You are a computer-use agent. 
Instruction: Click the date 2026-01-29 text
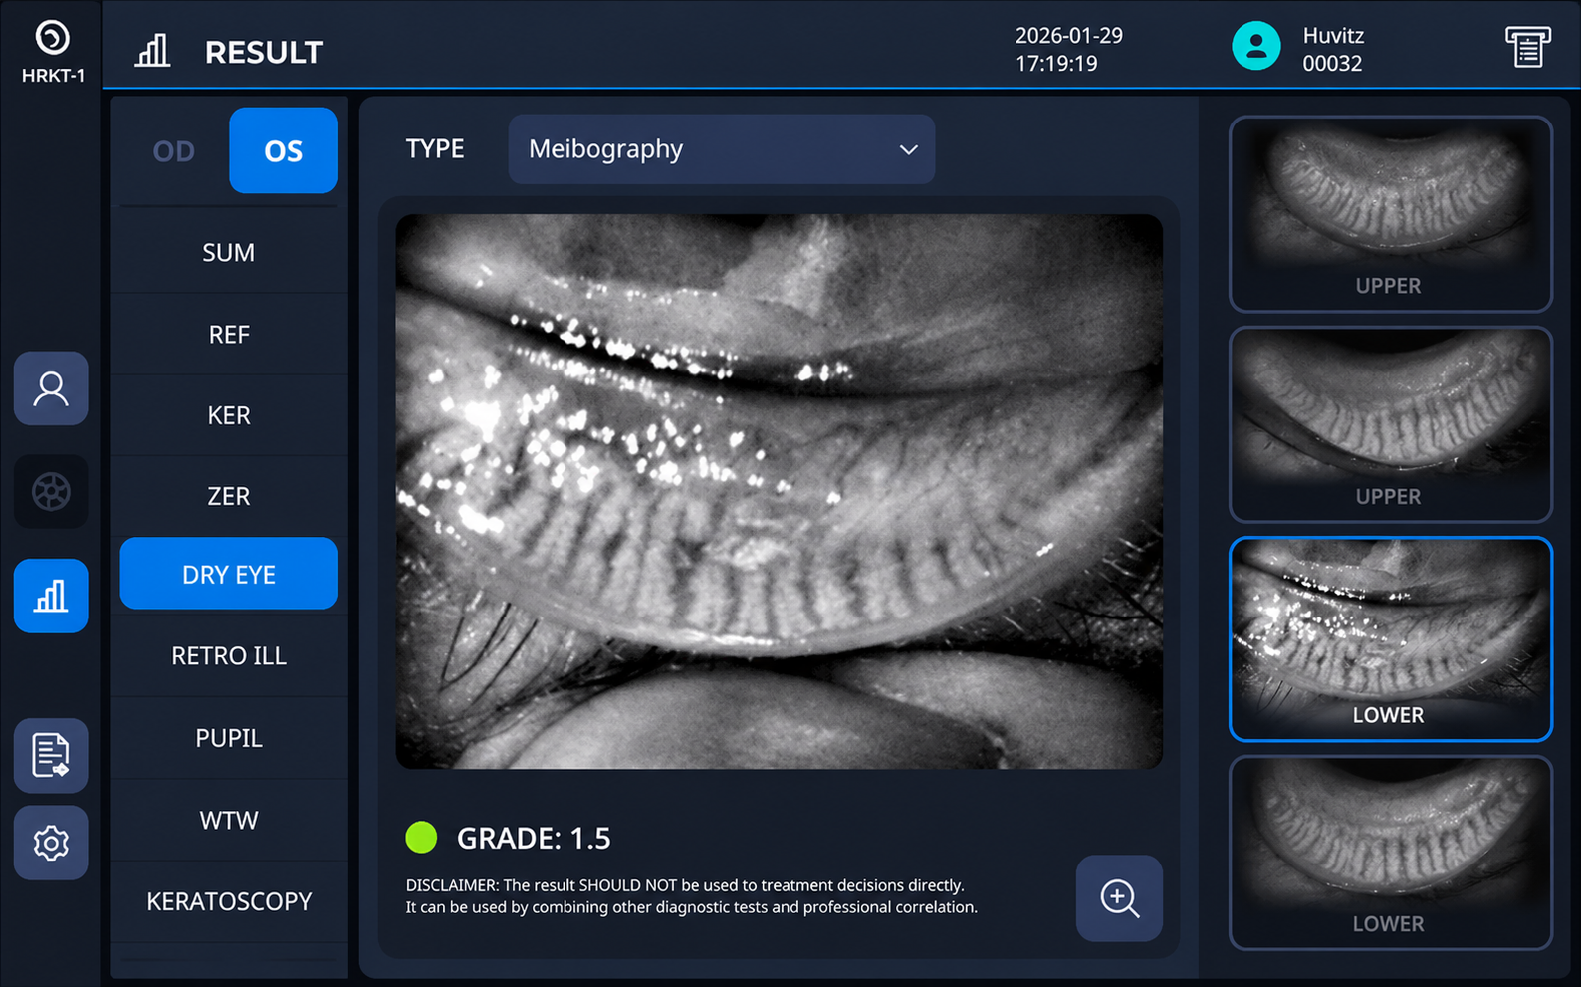click(1068, 36)
